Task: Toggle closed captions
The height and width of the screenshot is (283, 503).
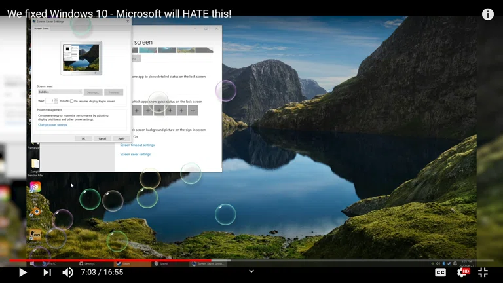Action: [441, 272]
